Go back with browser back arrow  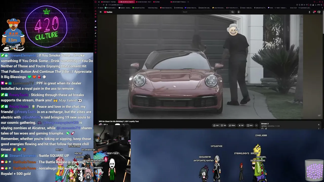pyautogui.click(x=98, y=5)
